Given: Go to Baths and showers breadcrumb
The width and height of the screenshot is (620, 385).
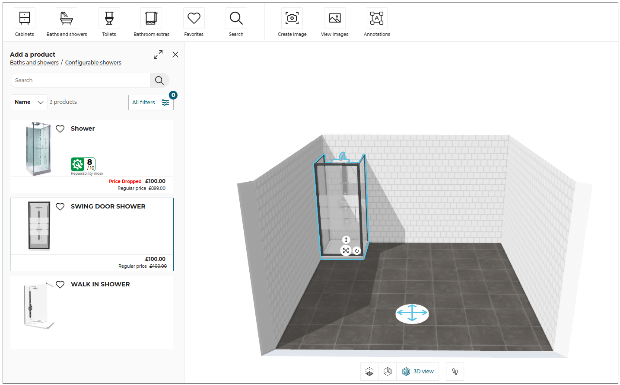Looking at the screenshot, I should [34, 63].
